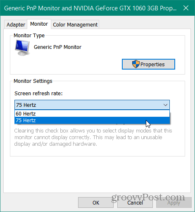Click the Monitor Type group heading

click(x=29, y=36)
